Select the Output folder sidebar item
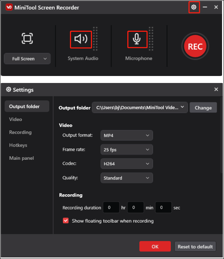 (27, 106)
